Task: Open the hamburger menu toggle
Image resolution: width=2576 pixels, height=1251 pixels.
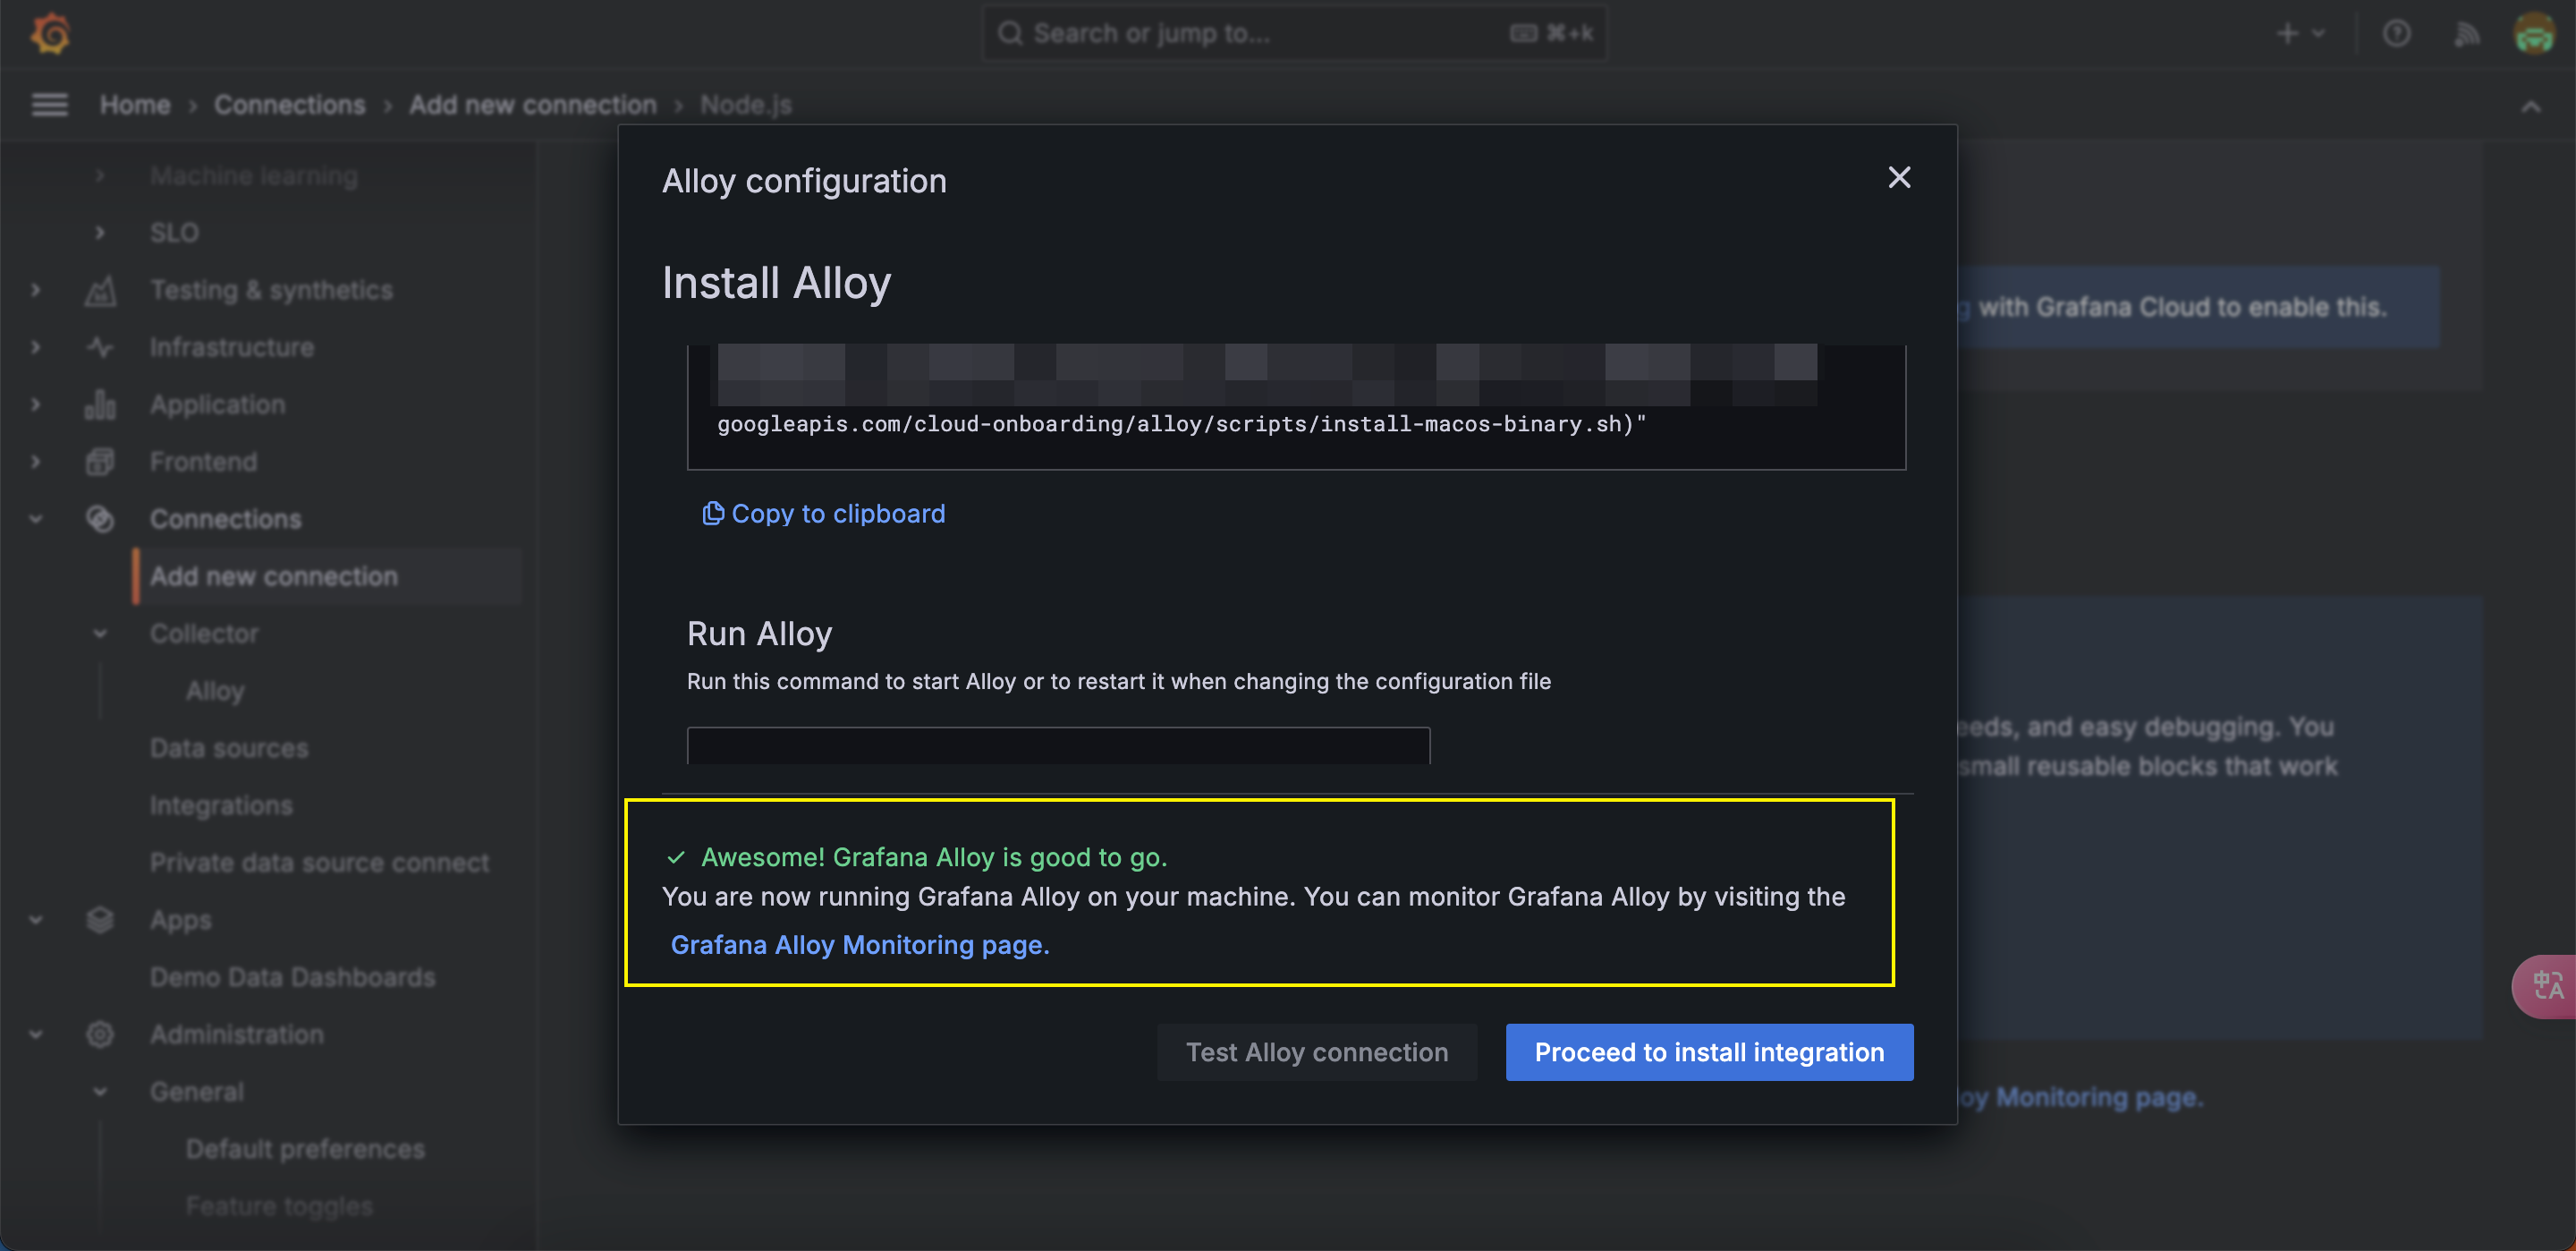Action: (x=49, y=104)
